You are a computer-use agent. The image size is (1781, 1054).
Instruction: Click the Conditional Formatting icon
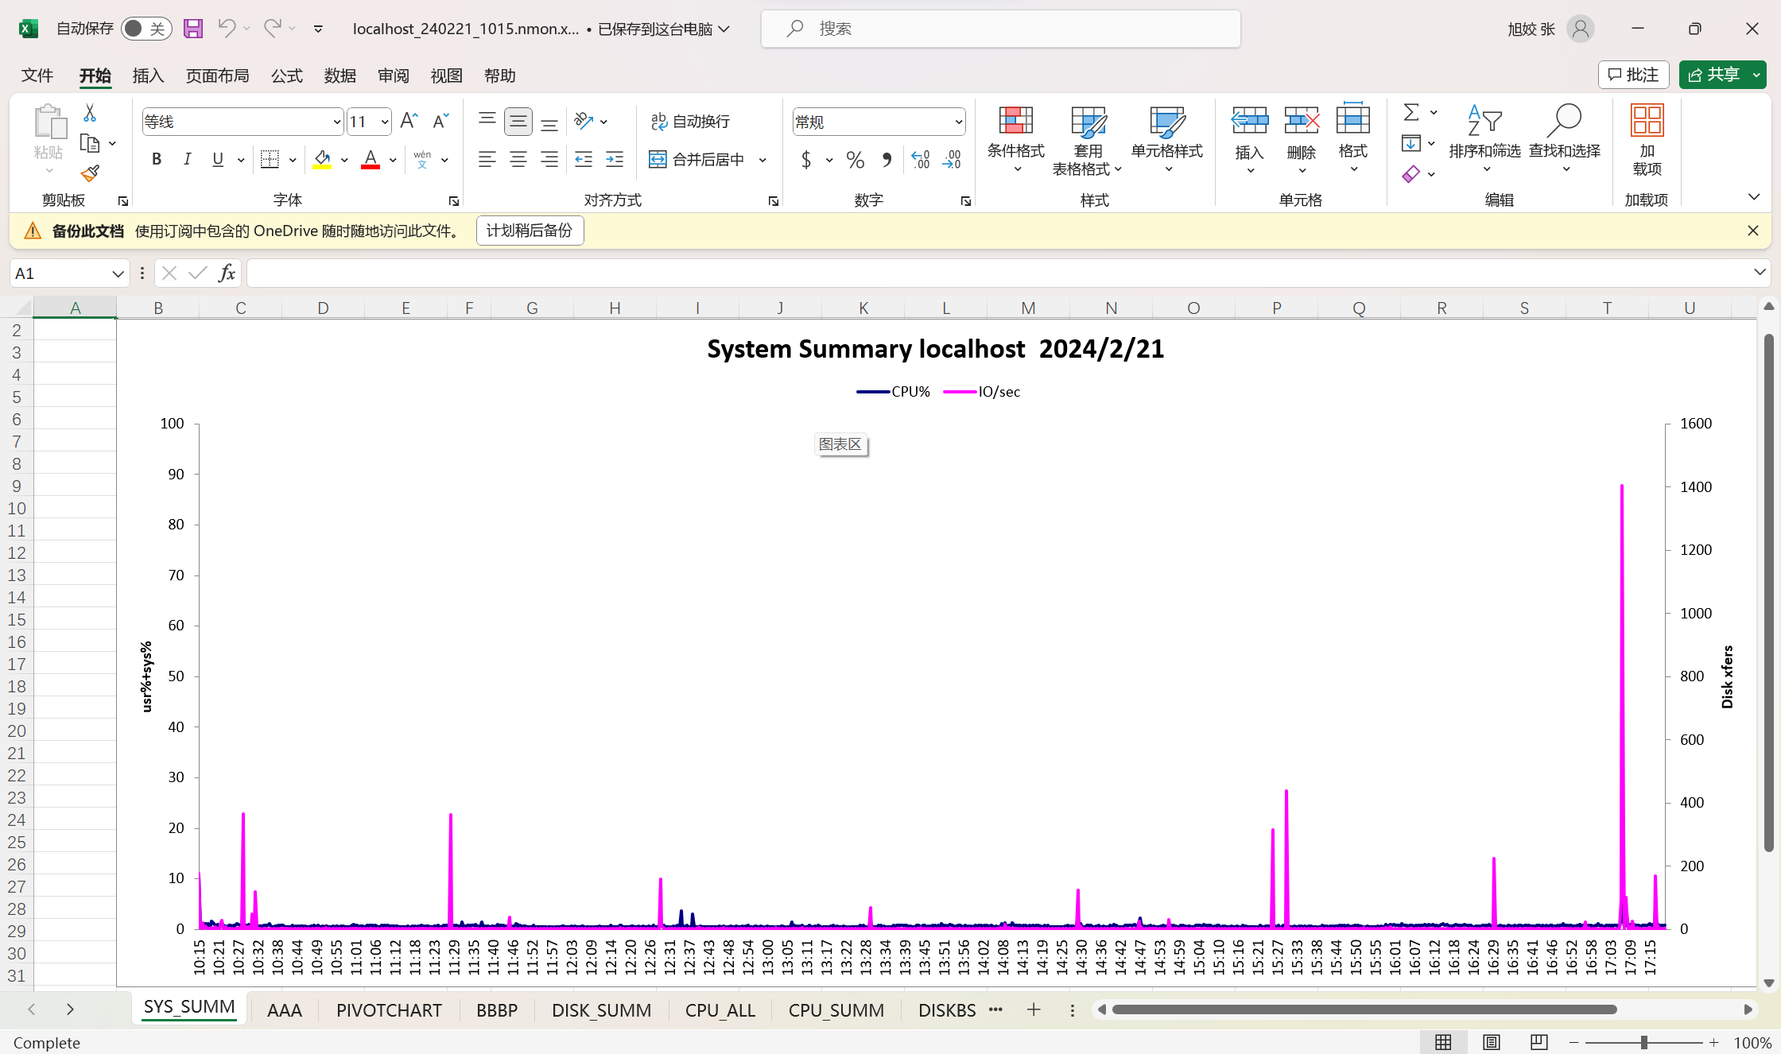tap(1015, 122)
